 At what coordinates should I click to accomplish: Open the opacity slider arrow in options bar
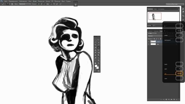click(x=42, y=4)
